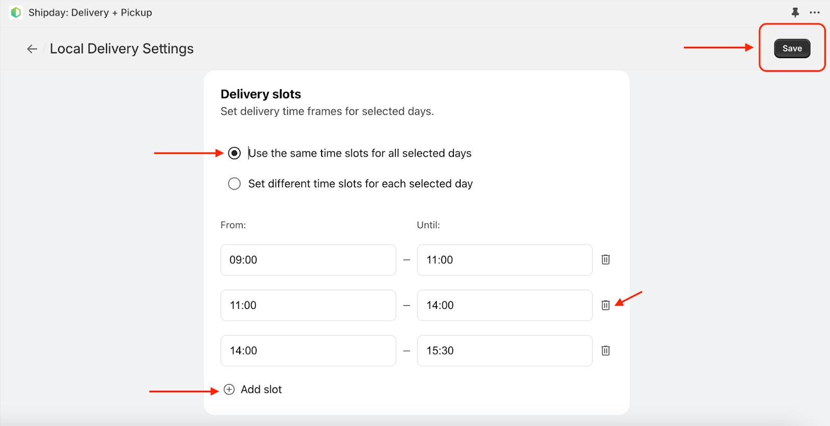Screen dimensions: 830x426
Task: Click the Until field showing 15:30
Action: point(505,351)
